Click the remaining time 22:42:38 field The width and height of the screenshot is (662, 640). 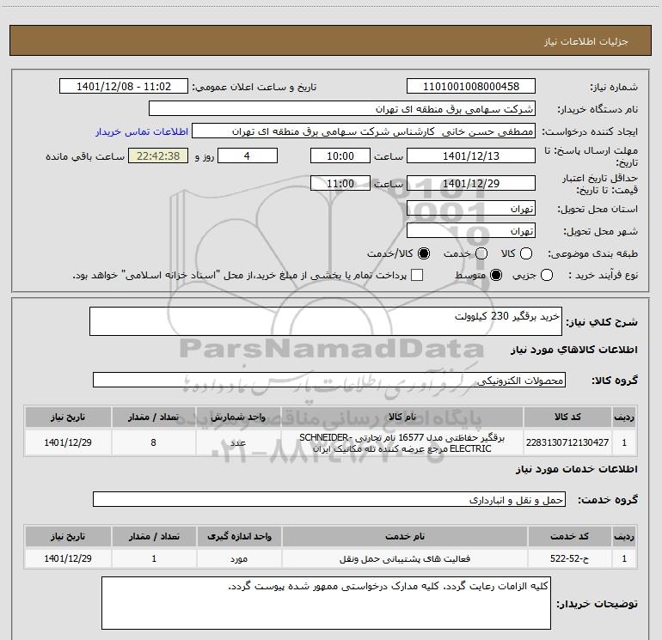tap(158, 155)
